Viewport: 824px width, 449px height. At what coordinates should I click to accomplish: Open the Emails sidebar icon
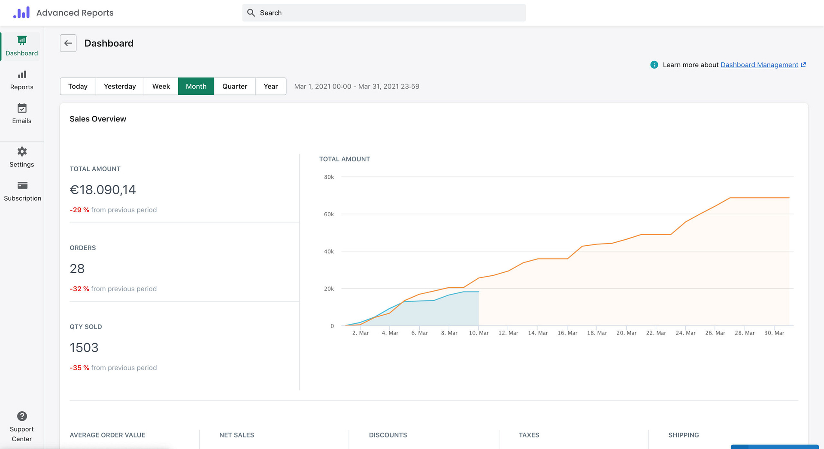(22, 108)
